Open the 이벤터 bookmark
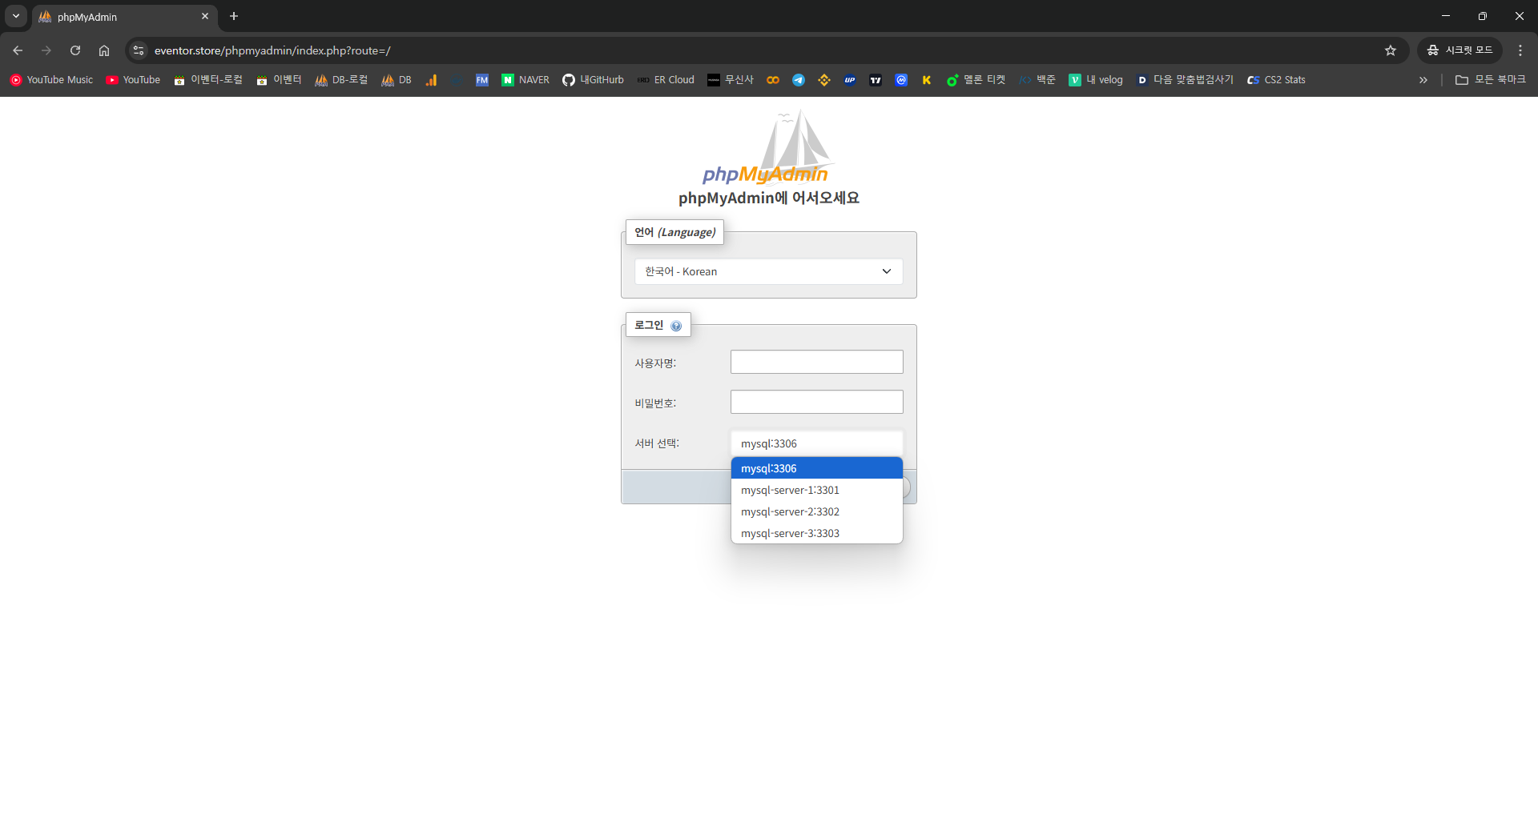Viewport: 1538px width, 826px height. 279,80
